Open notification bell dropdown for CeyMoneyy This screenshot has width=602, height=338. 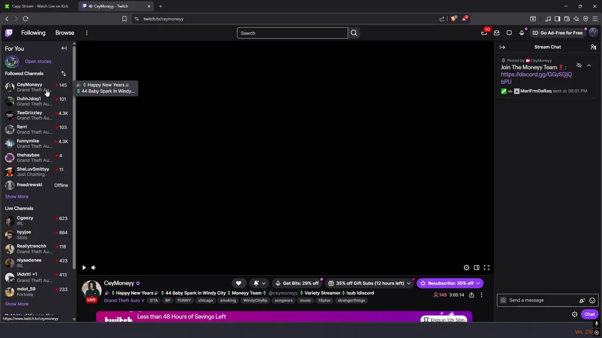click(260, 283)
